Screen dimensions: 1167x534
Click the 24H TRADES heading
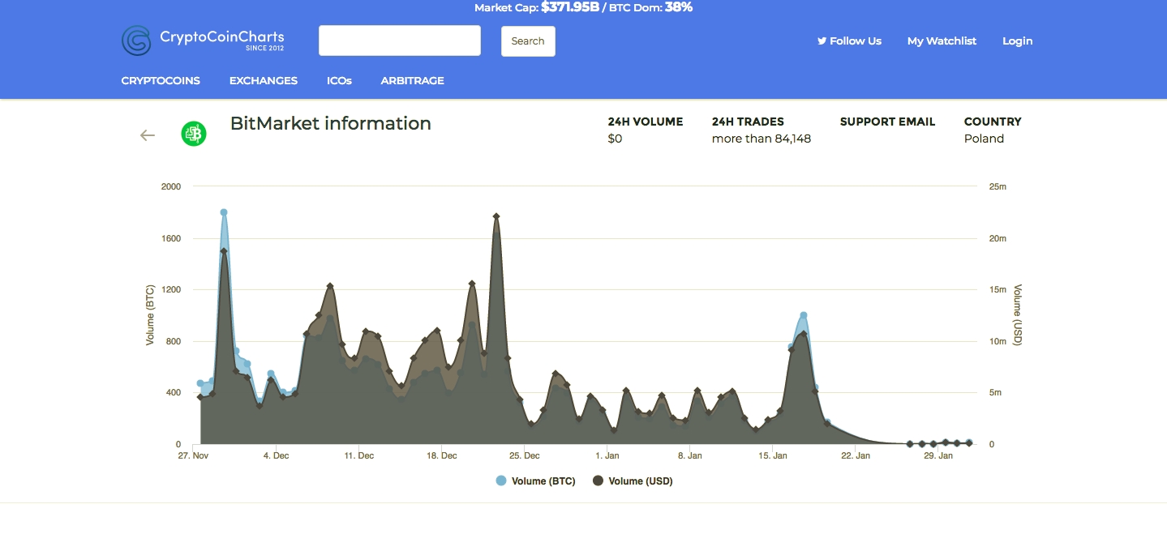tap(748, 122)
